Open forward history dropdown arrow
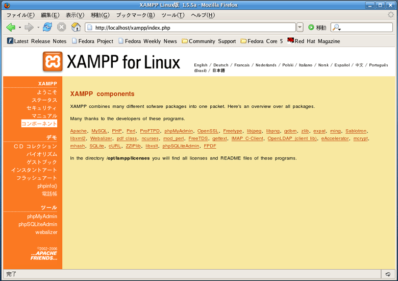The height and width of the screenshot is (281, 398). pos(38,27)
